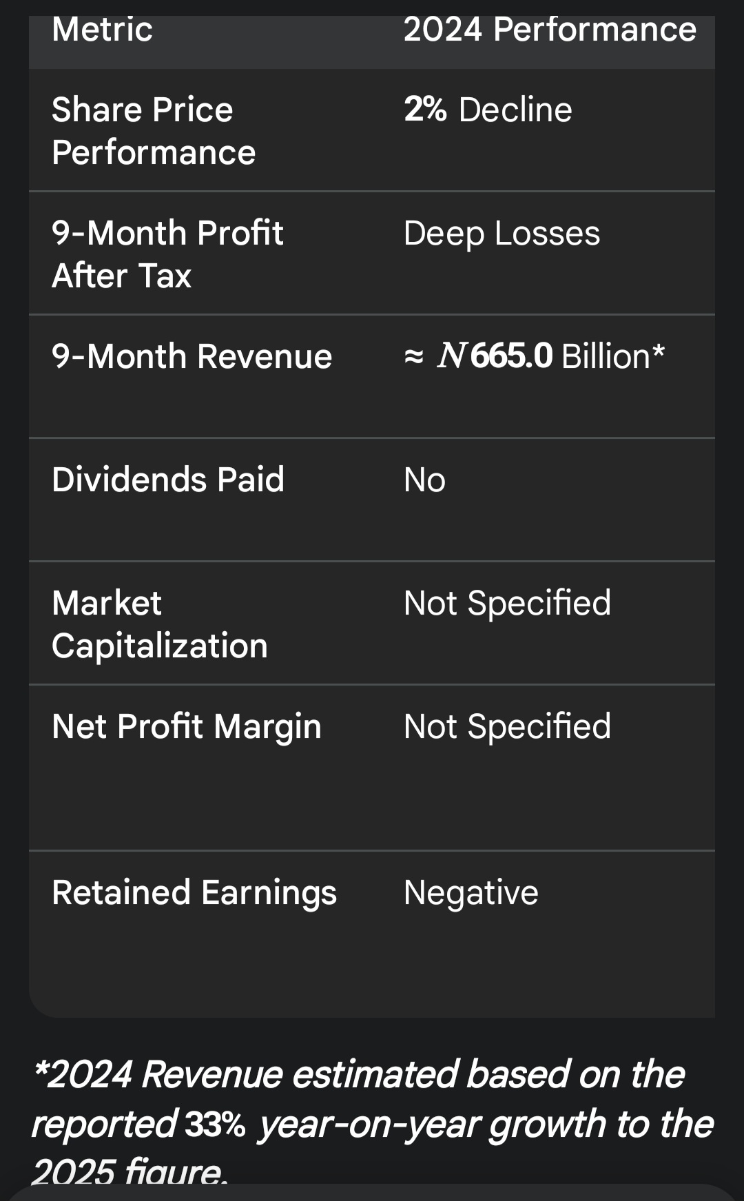Click the 2% Decline value
The width and height of the screenshot is (744, 1201).
click(x=488, y=110)
